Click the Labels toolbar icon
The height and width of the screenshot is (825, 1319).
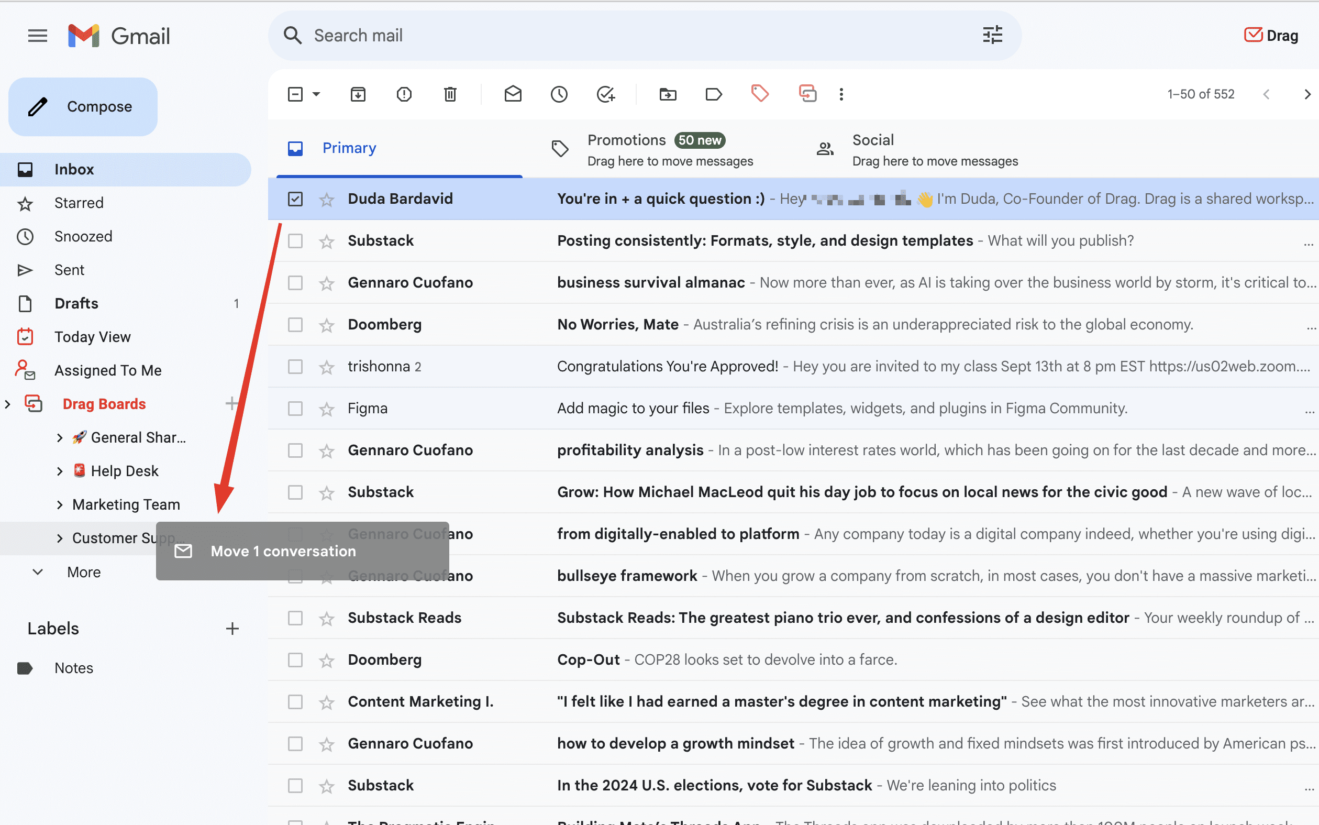point(714,94)
